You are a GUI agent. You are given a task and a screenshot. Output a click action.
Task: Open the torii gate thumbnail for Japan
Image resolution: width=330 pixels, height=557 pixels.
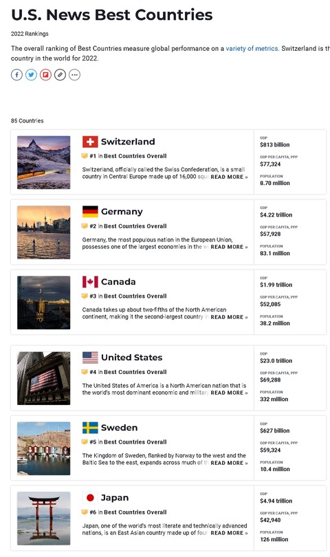coord(44,518)
